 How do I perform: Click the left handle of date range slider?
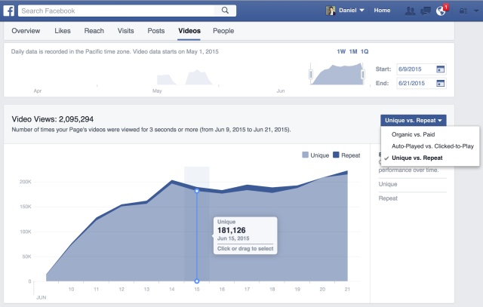(x=310, y=75)
